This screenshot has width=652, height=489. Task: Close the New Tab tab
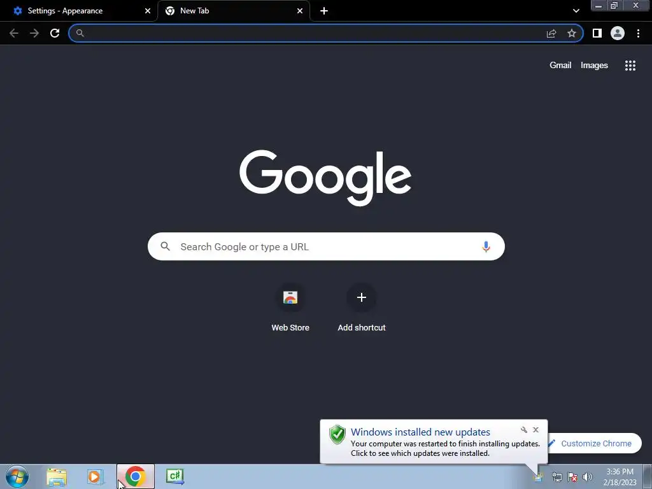click(300, 11)
